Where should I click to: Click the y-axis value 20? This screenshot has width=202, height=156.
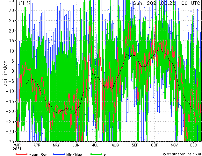click(11, 31)
